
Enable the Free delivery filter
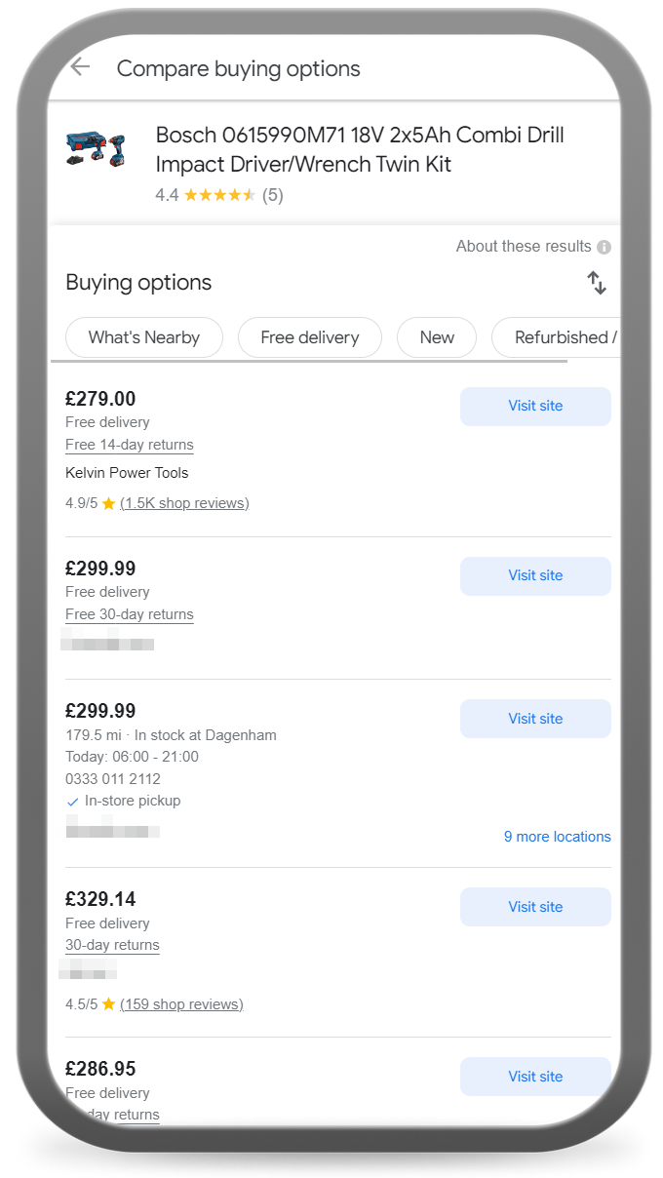point(309,336)
